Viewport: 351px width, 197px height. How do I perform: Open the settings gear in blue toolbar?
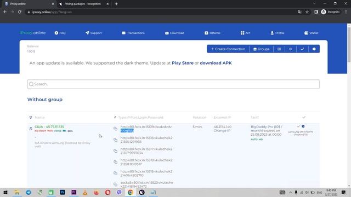tap(314, 49)
